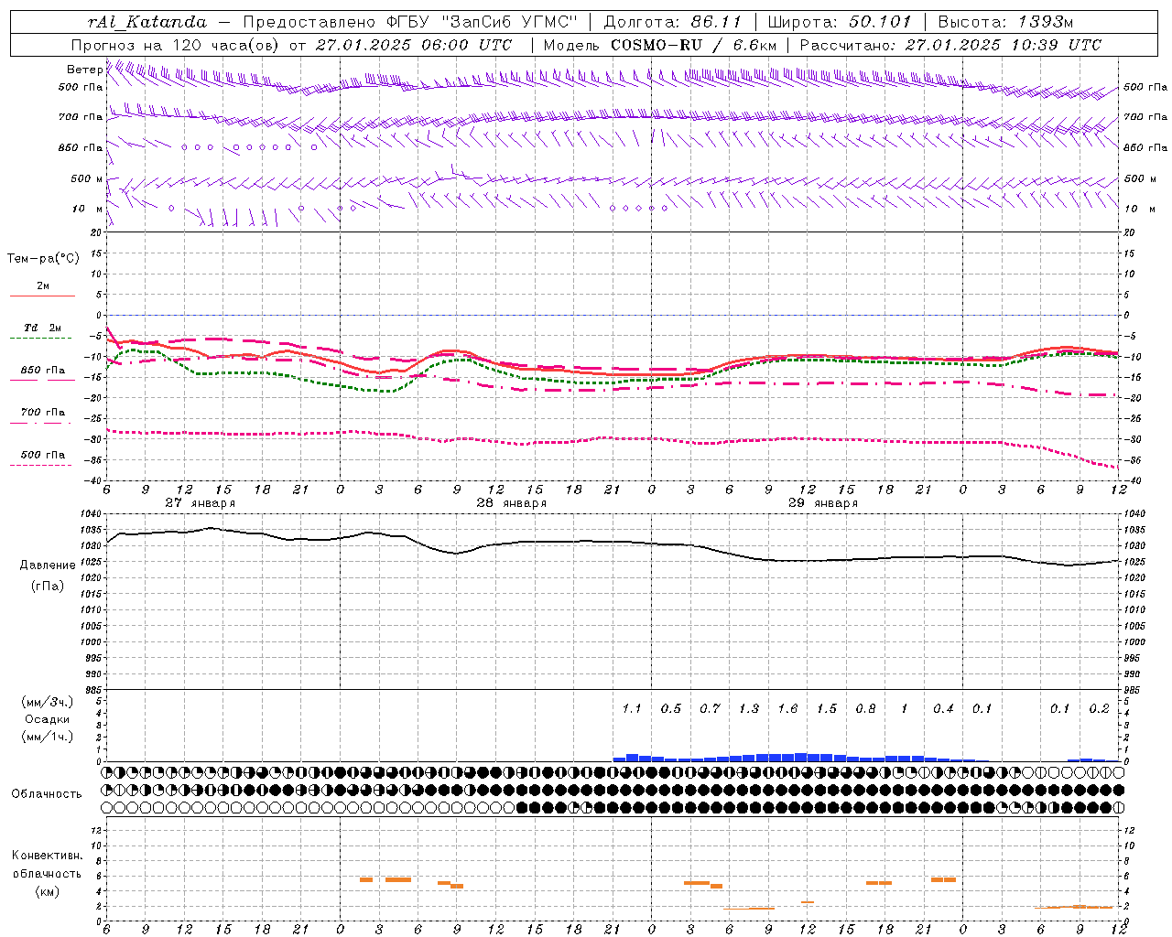
Task: Click the Высота: 1393м value
Action: pos(1005,22)
